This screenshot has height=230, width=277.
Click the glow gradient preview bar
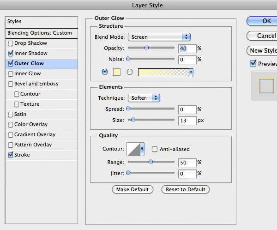click(163, 72)
